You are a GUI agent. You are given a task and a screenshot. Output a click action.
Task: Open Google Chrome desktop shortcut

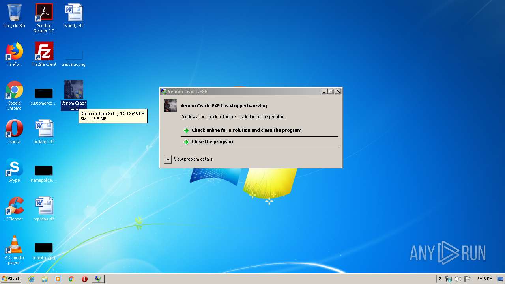[14, 95]
